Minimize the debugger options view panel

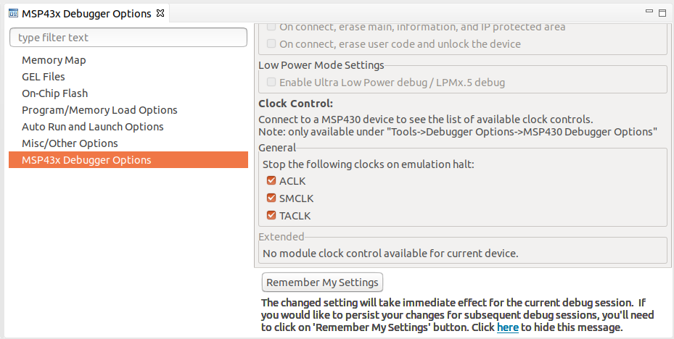[x=649, y=12]
